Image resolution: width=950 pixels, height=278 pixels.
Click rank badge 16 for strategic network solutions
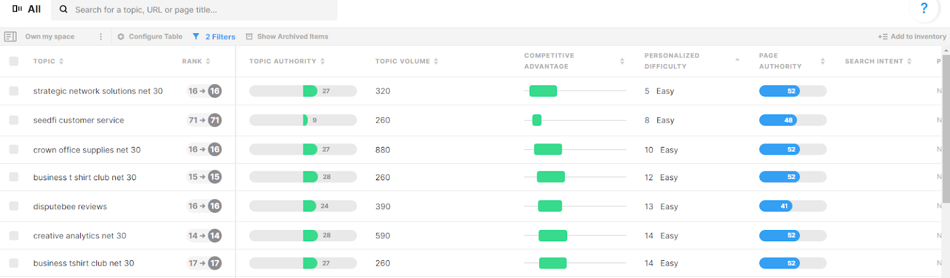(215, 91)
